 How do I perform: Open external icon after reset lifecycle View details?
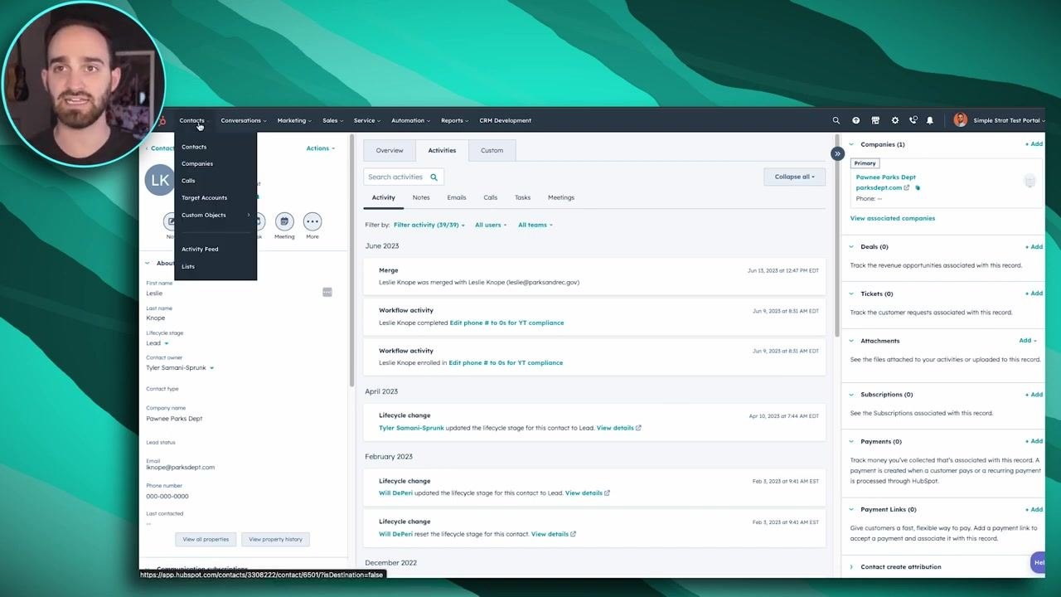tap(573, 534)
